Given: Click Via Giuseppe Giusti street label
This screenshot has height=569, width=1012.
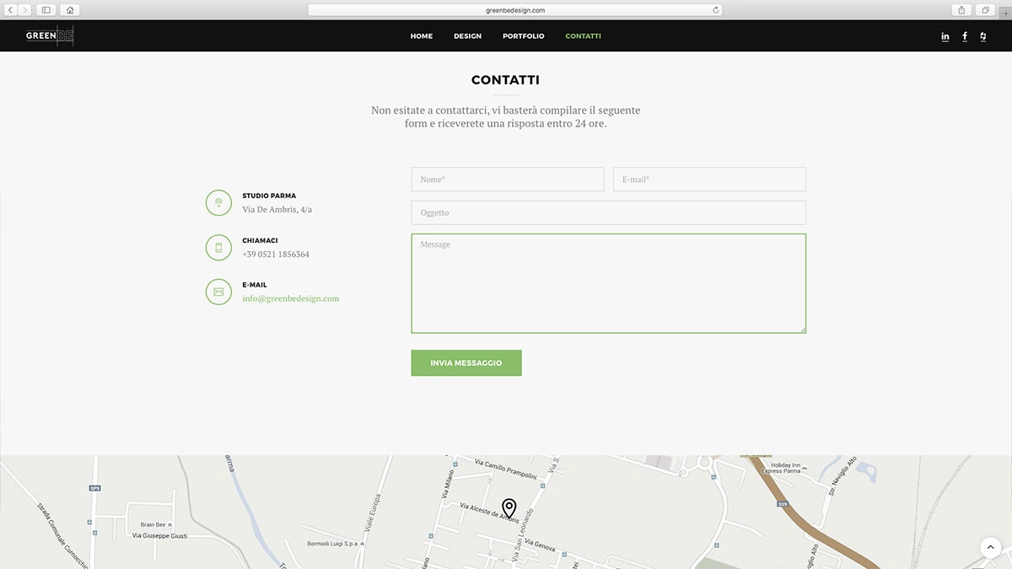Looking at the screenshot, I should (x=159, y=535).
